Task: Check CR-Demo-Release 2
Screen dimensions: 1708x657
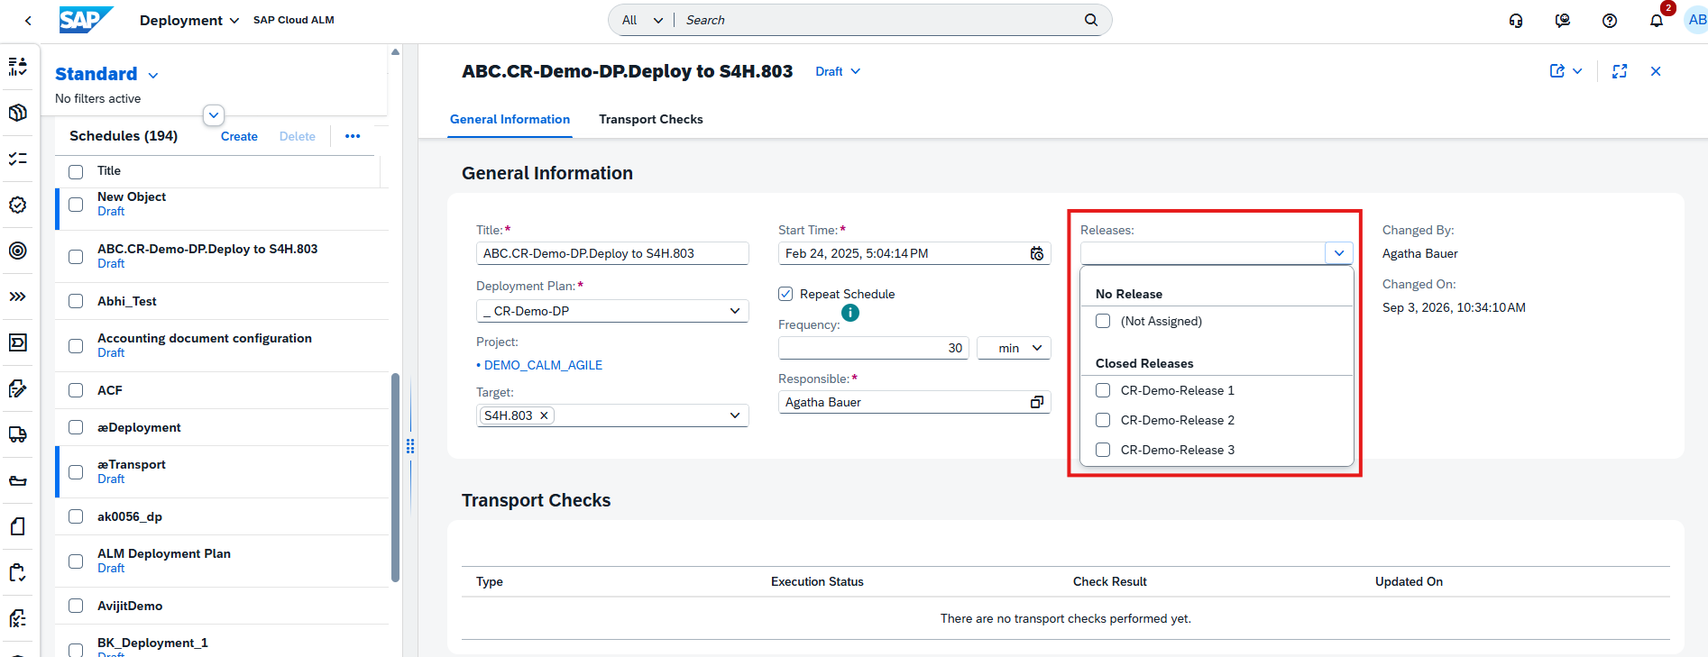Action: coord(1103,420)
